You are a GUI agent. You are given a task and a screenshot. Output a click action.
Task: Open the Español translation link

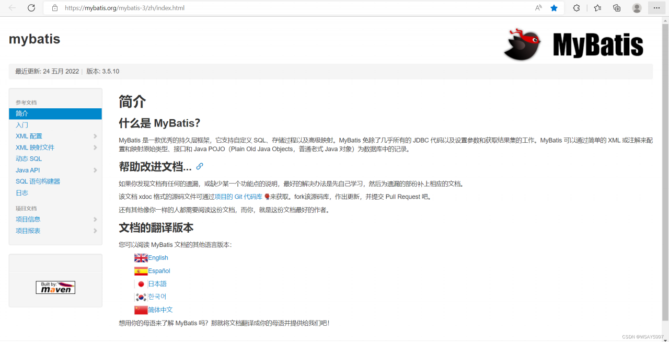click(159, 271)
